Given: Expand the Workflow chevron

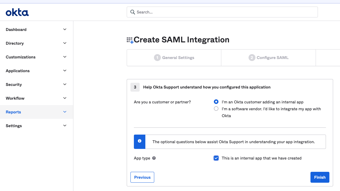Looking at the screenshot, I should pos(65,98).
